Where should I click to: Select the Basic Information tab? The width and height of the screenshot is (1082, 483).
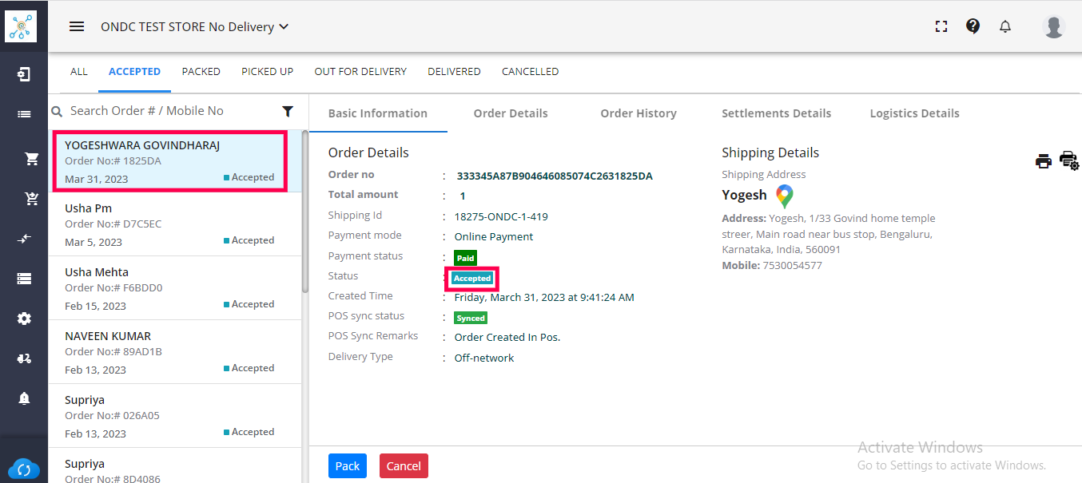pos(378,113)
